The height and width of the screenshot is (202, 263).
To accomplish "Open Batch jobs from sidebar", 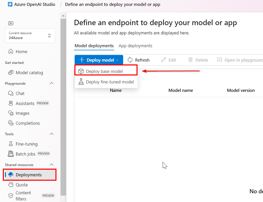I will pos(25,154).
